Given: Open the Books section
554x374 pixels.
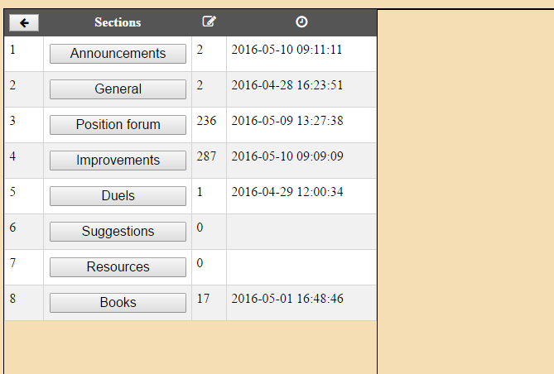Looking at the screenshot, I should click(x=118, y=303).
